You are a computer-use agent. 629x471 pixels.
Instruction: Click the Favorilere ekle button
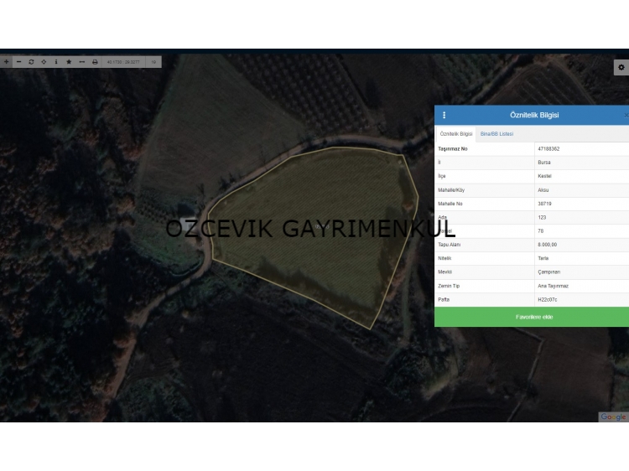point(532,317)
